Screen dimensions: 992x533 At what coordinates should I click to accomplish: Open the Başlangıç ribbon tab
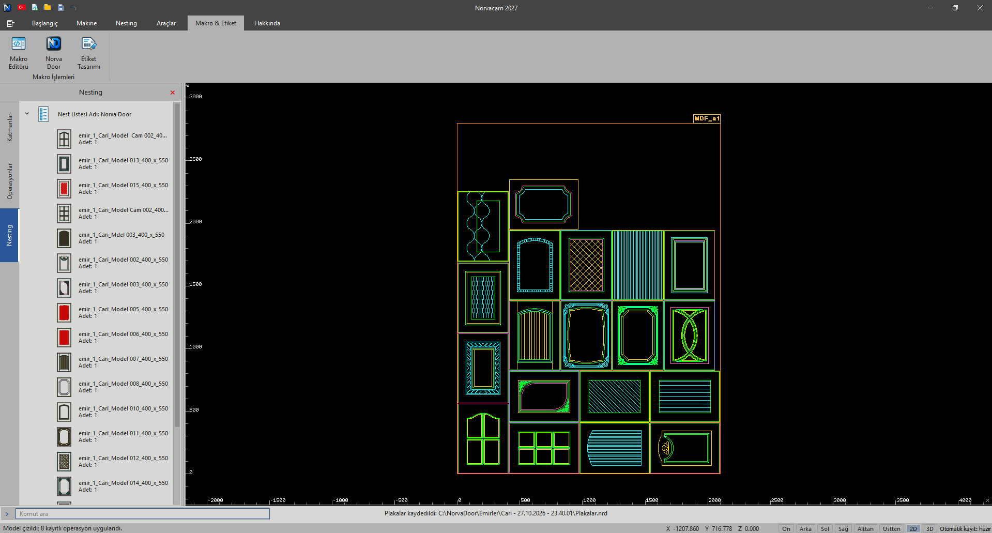45,23
